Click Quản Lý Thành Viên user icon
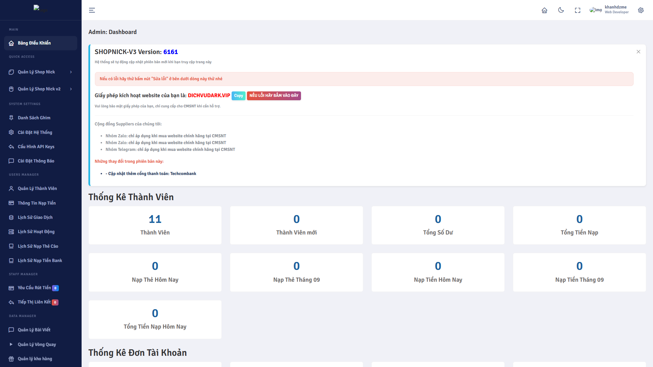The height and width of the screenshot is (367, 653). point(11,189)
